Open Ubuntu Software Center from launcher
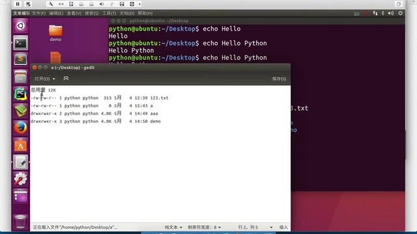 (x=20, y=145)
